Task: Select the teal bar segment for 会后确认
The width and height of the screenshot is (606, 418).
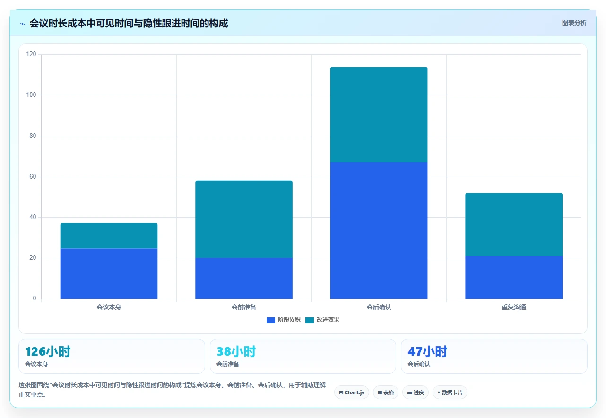Action: coord(379,115)
